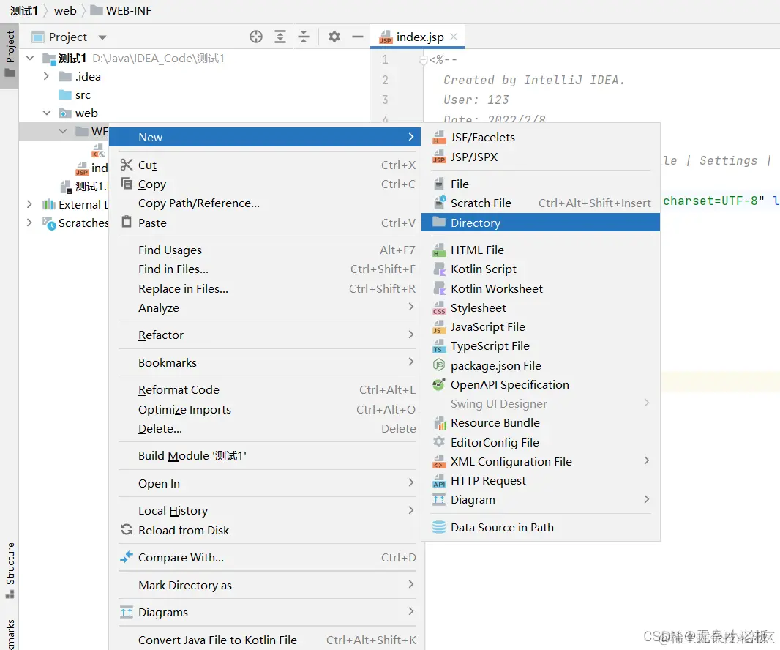
Task: Click the JSP/JSPX file icon
Action: pos(439,157)
